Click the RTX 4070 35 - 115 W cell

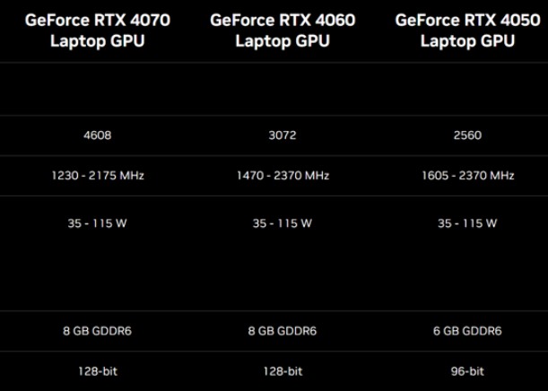tap(98, 223)
